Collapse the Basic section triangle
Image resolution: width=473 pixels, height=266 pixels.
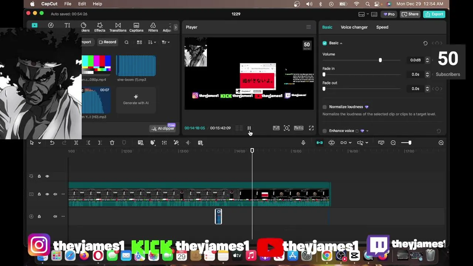point(341,43)
